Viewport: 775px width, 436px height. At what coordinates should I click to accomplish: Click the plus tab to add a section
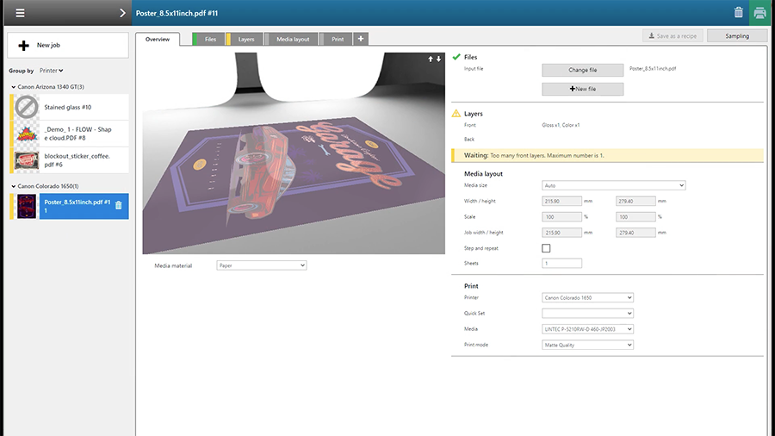(x=361, y=39)
